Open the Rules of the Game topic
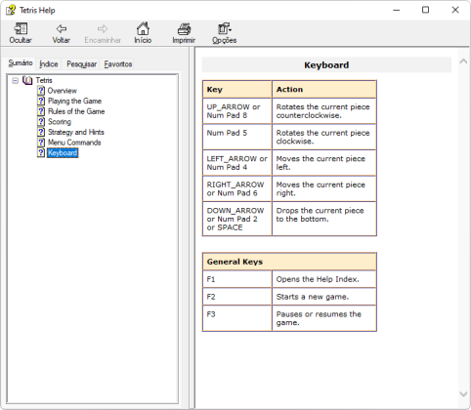 76,111
